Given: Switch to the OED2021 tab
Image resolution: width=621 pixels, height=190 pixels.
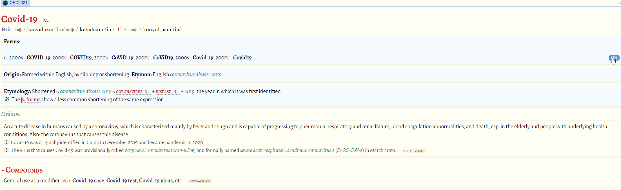Looking at the screenshot, I should [x=18, y=3].
